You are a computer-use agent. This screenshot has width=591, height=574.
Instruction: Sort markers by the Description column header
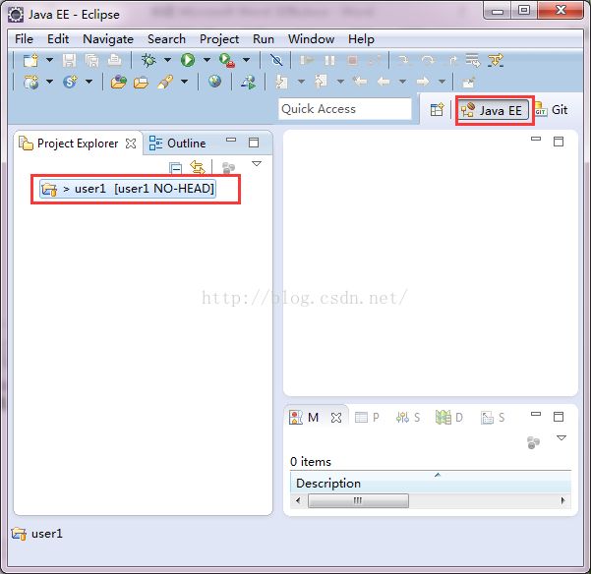click(431, 482)
